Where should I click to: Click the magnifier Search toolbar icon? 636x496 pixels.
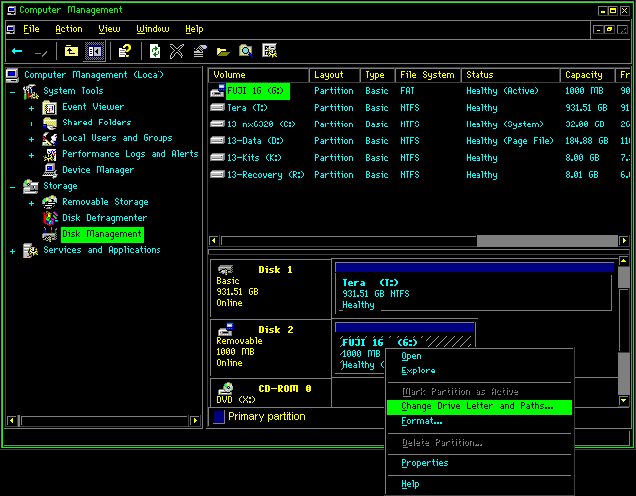245,50
